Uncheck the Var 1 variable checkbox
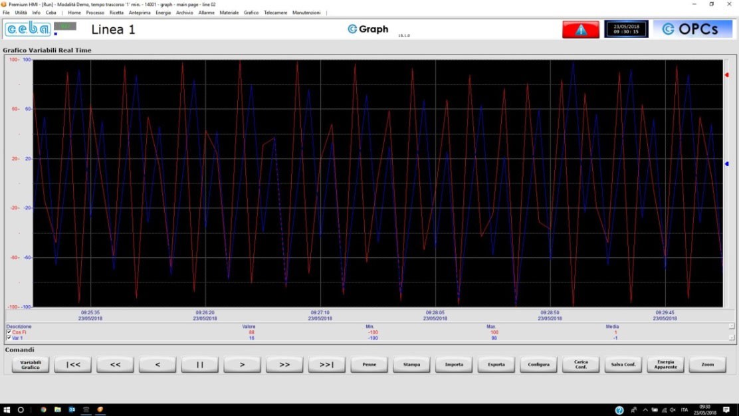Image resolution: width=739 pixels, height=416 pixels. [x=9, y=338]
